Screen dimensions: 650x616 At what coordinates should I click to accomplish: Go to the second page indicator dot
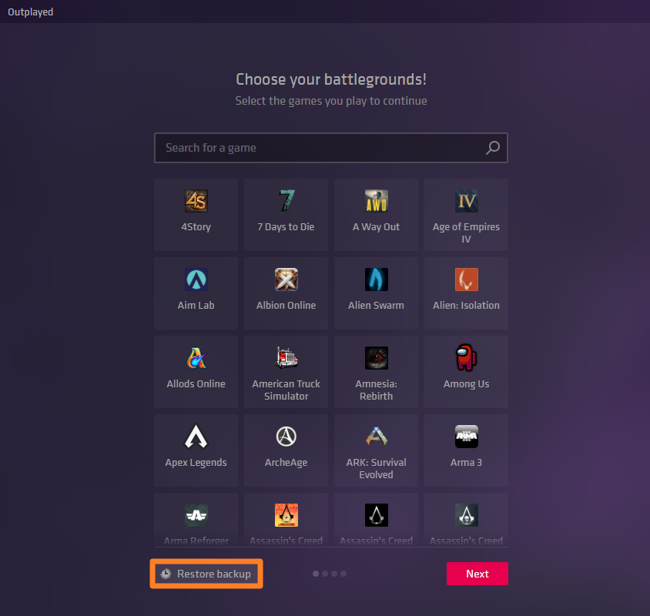pos(325,574)
